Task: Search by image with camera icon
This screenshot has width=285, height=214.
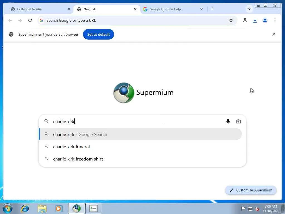Action: (238, 121)
